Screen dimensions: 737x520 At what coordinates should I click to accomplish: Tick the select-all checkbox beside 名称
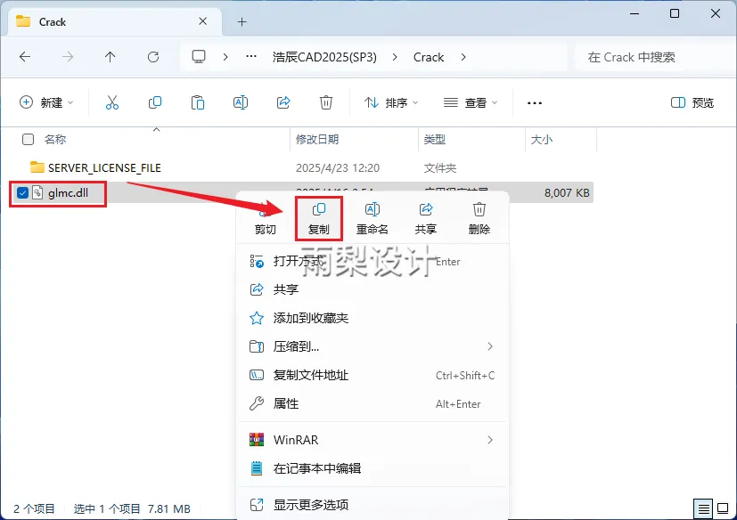coord(29,139)
